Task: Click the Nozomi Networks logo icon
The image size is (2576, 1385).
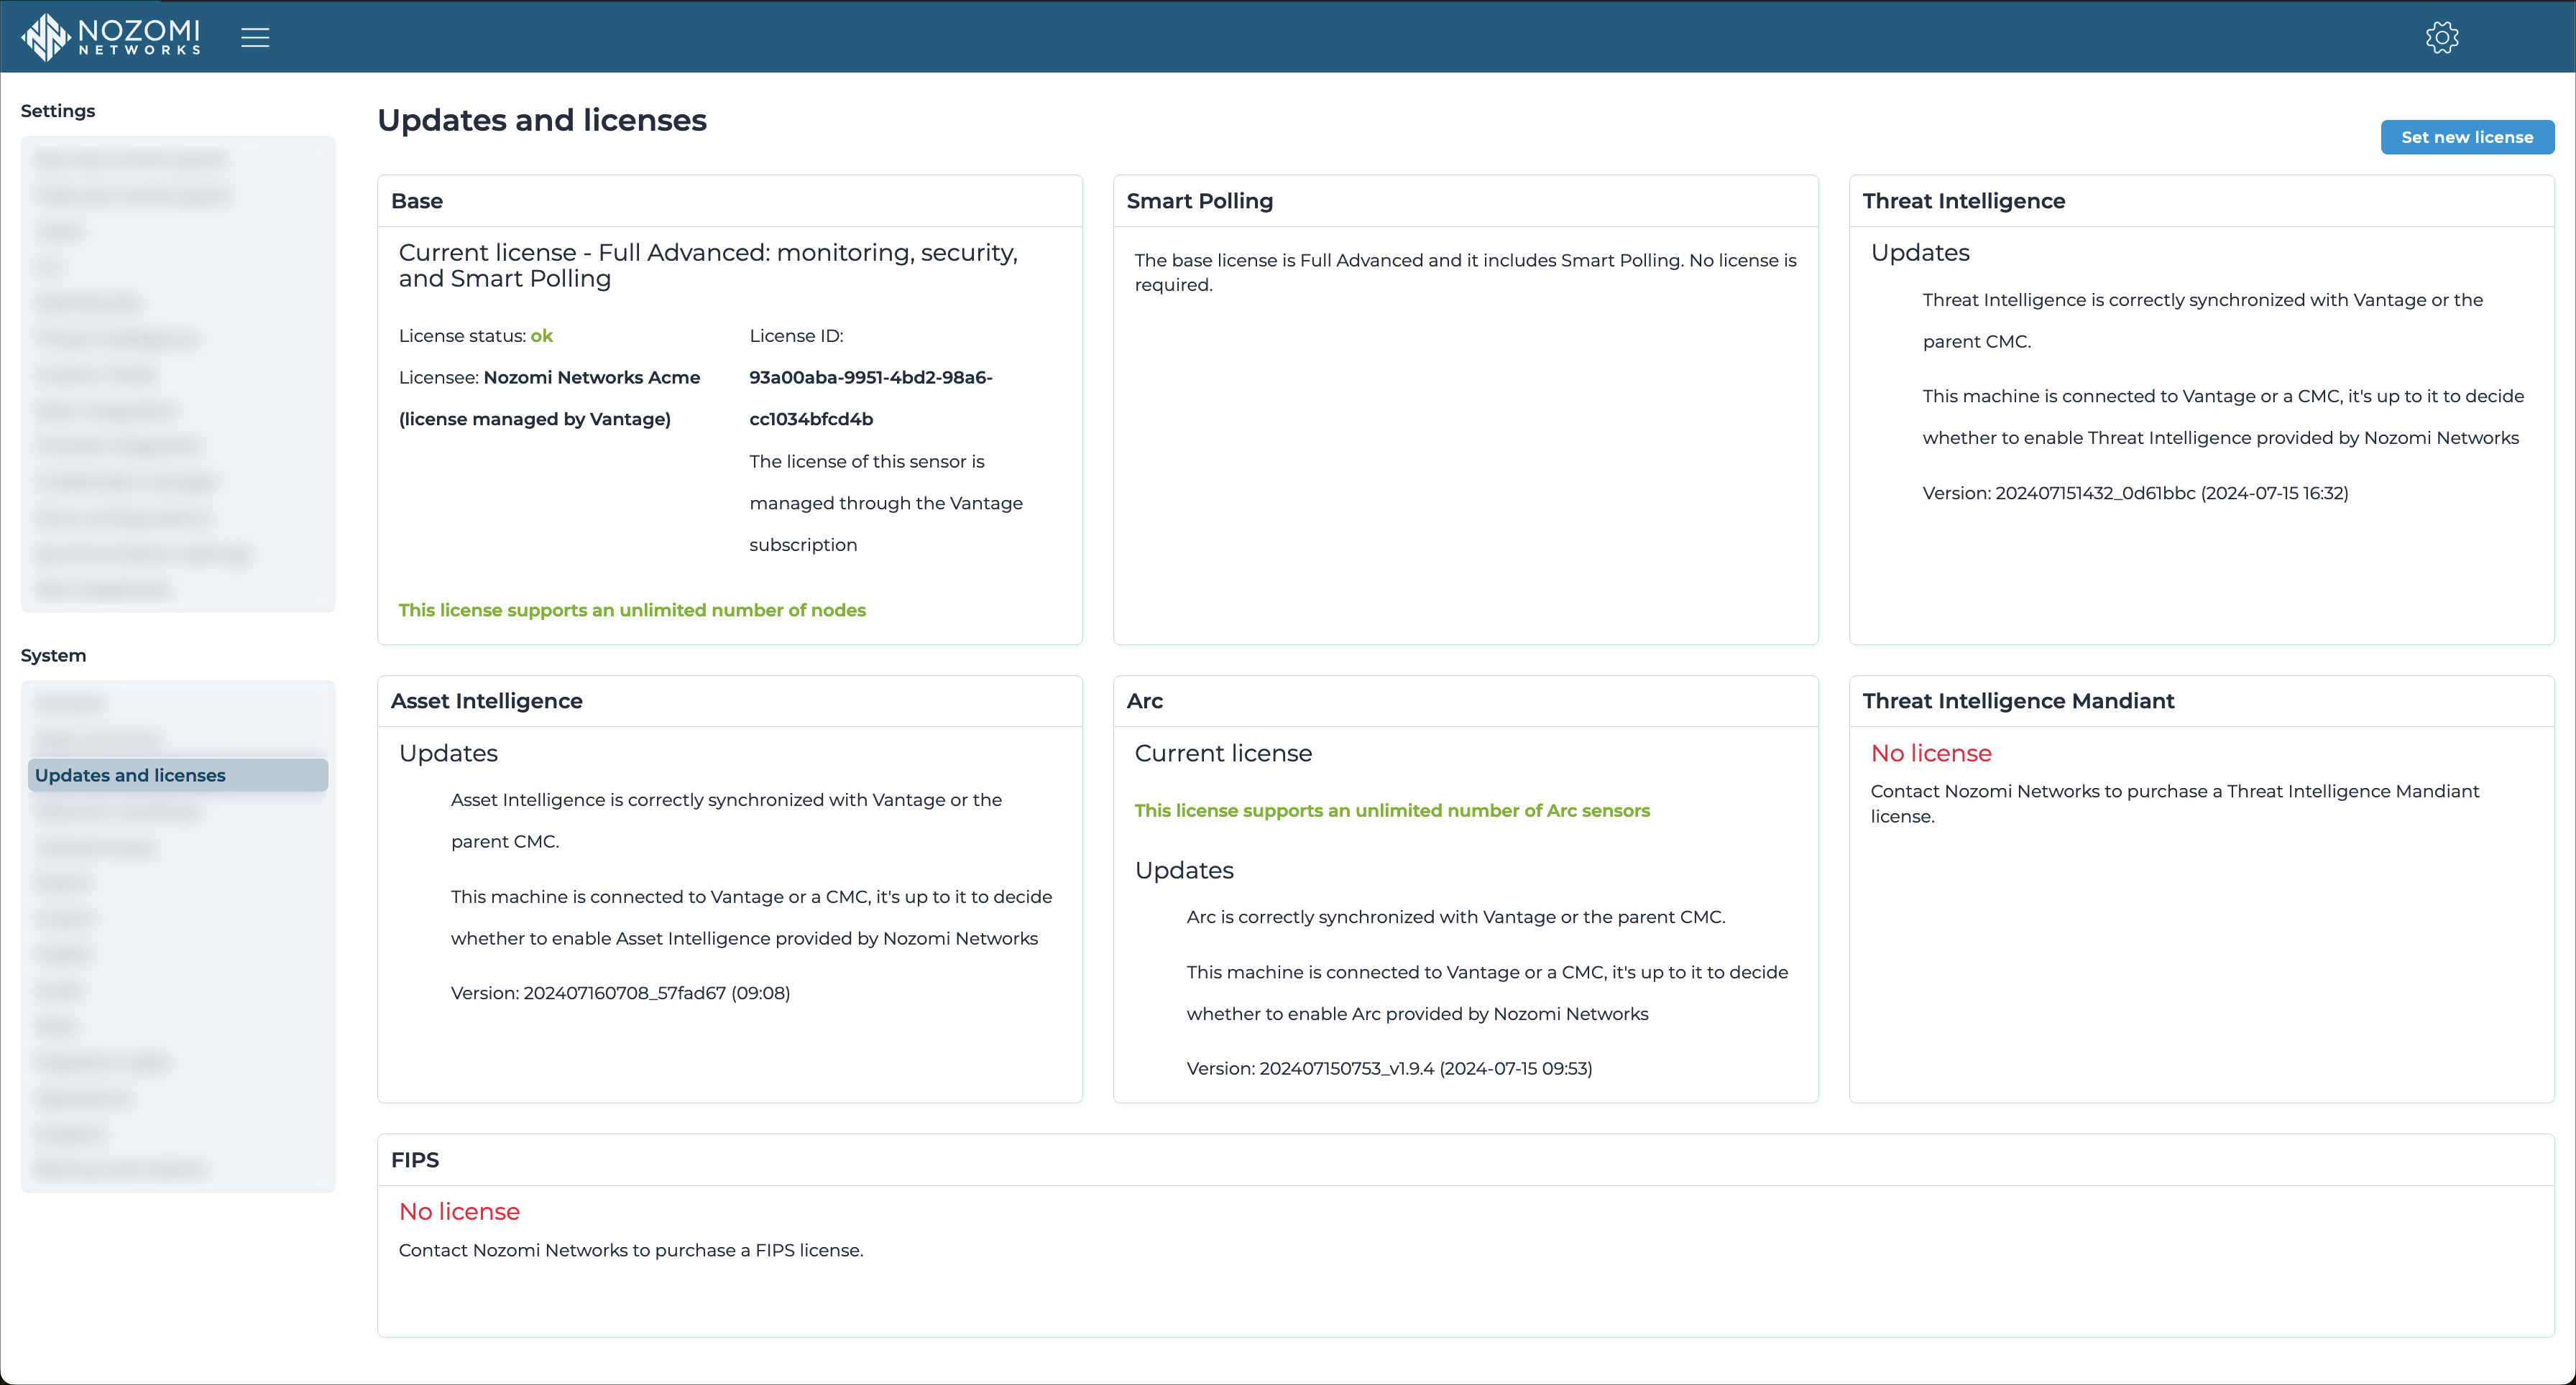Action: tap(46, 36)
